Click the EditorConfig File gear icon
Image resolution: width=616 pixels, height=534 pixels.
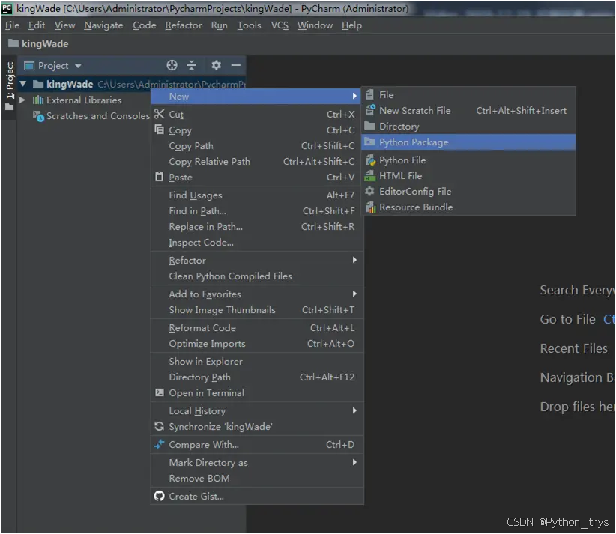click(x=369, y=191)
